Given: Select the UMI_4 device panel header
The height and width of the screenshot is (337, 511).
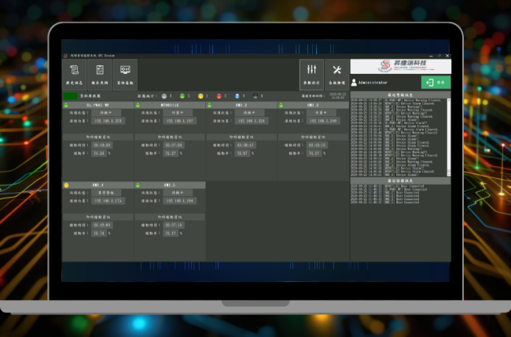Looking at the screenshot, I should click(98, 185).
